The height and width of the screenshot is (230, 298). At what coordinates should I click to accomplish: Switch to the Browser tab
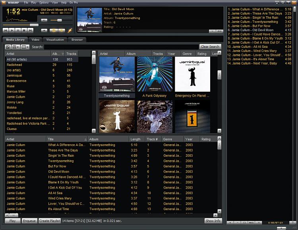[x=77, y=40]
